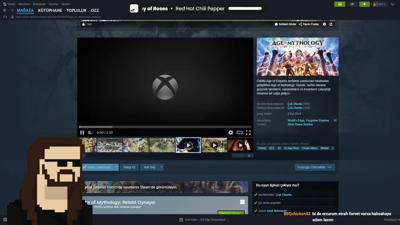Screen dimensions: 400x225
Task: Open the Görünüm menu
Action: [24, 4]
